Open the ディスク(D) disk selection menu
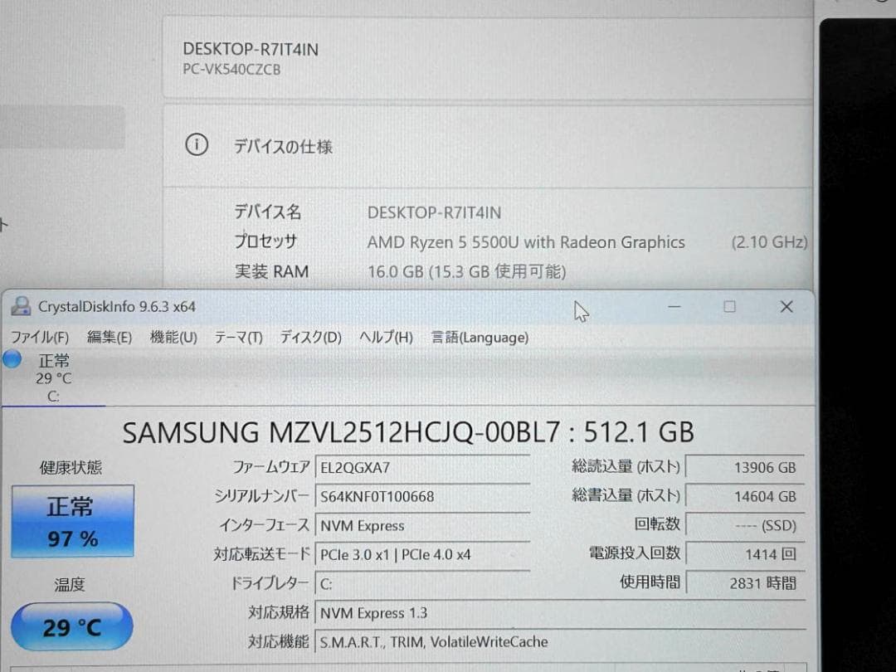896x672 pixels. [x=309, y=338]
